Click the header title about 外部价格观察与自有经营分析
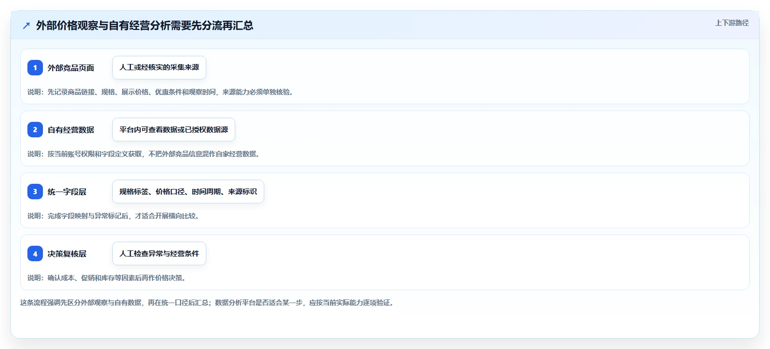 pos(145,26)
